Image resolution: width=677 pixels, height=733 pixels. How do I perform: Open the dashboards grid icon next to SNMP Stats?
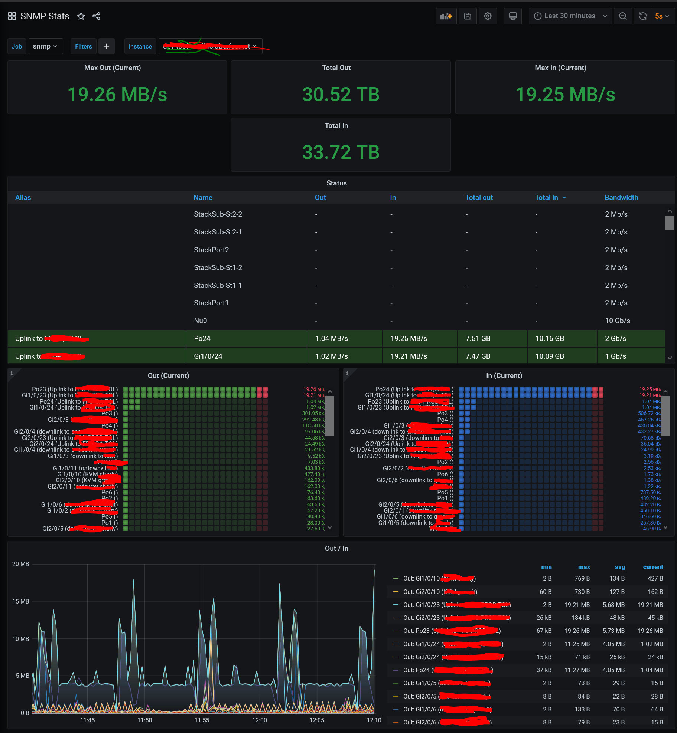tap(12, 16)
